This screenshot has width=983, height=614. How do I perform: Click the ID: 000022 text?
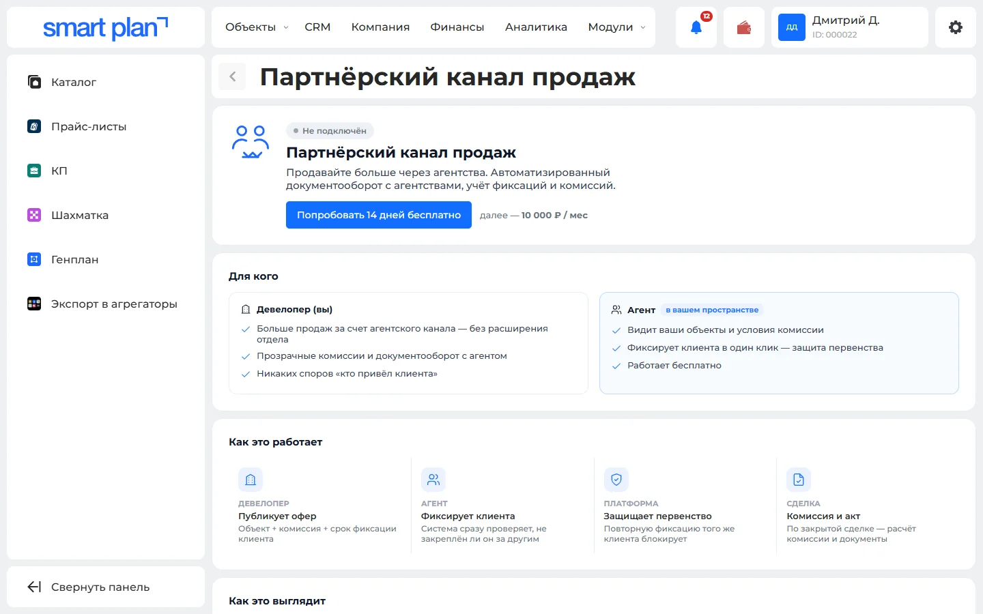[x=834, y=35]
